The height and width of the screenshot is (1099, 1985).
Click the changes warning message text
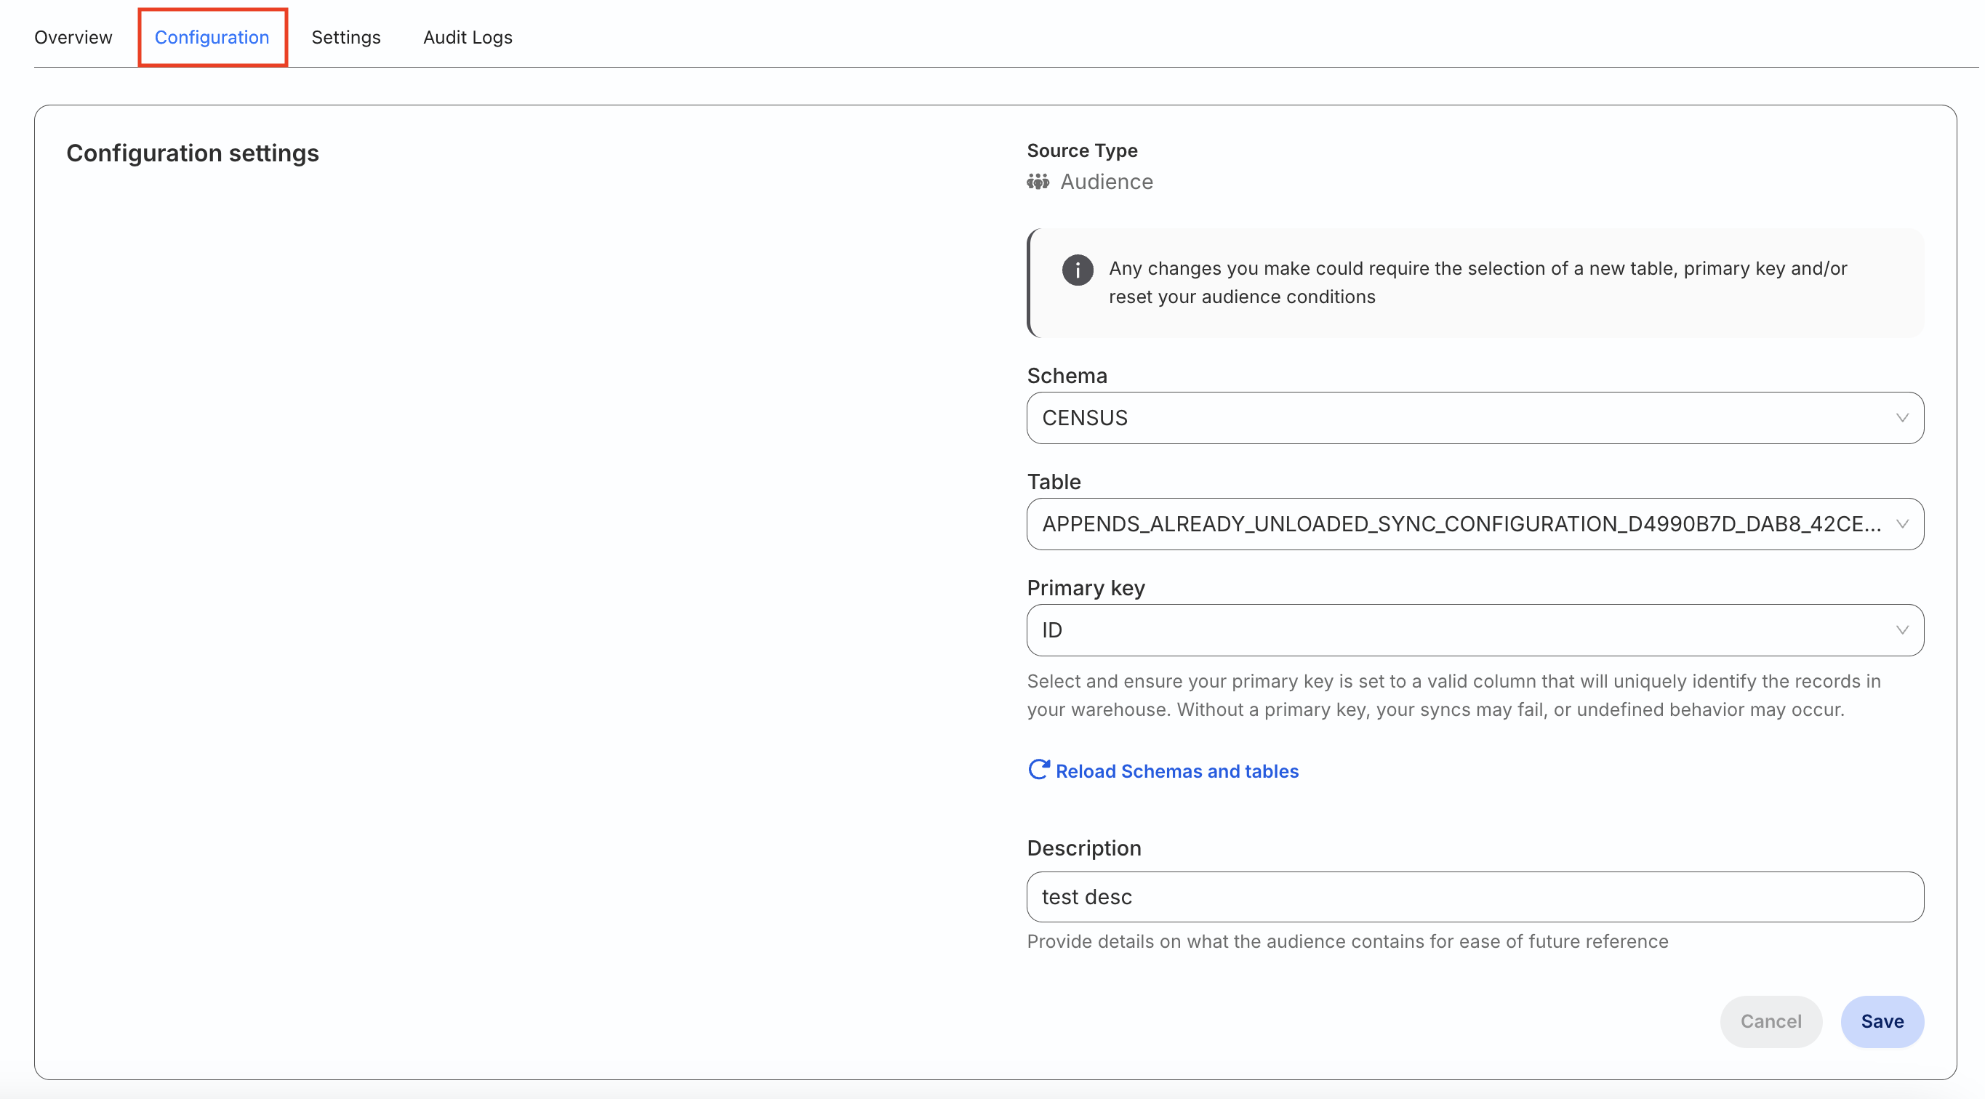pos(1478,283)
